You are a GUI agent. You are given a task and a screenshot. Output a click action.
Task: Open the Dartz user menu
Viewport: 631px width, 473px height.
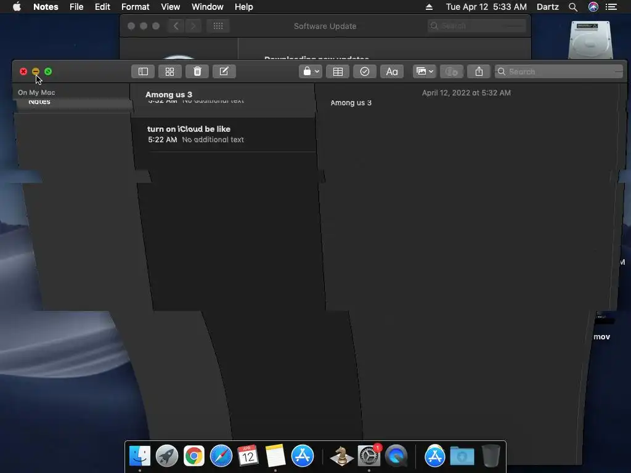pos(548,7)
